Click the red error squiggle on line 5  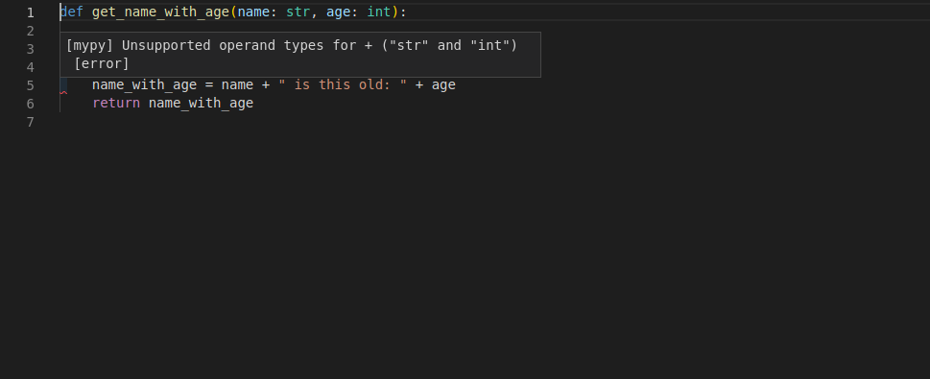pos(63,93)
